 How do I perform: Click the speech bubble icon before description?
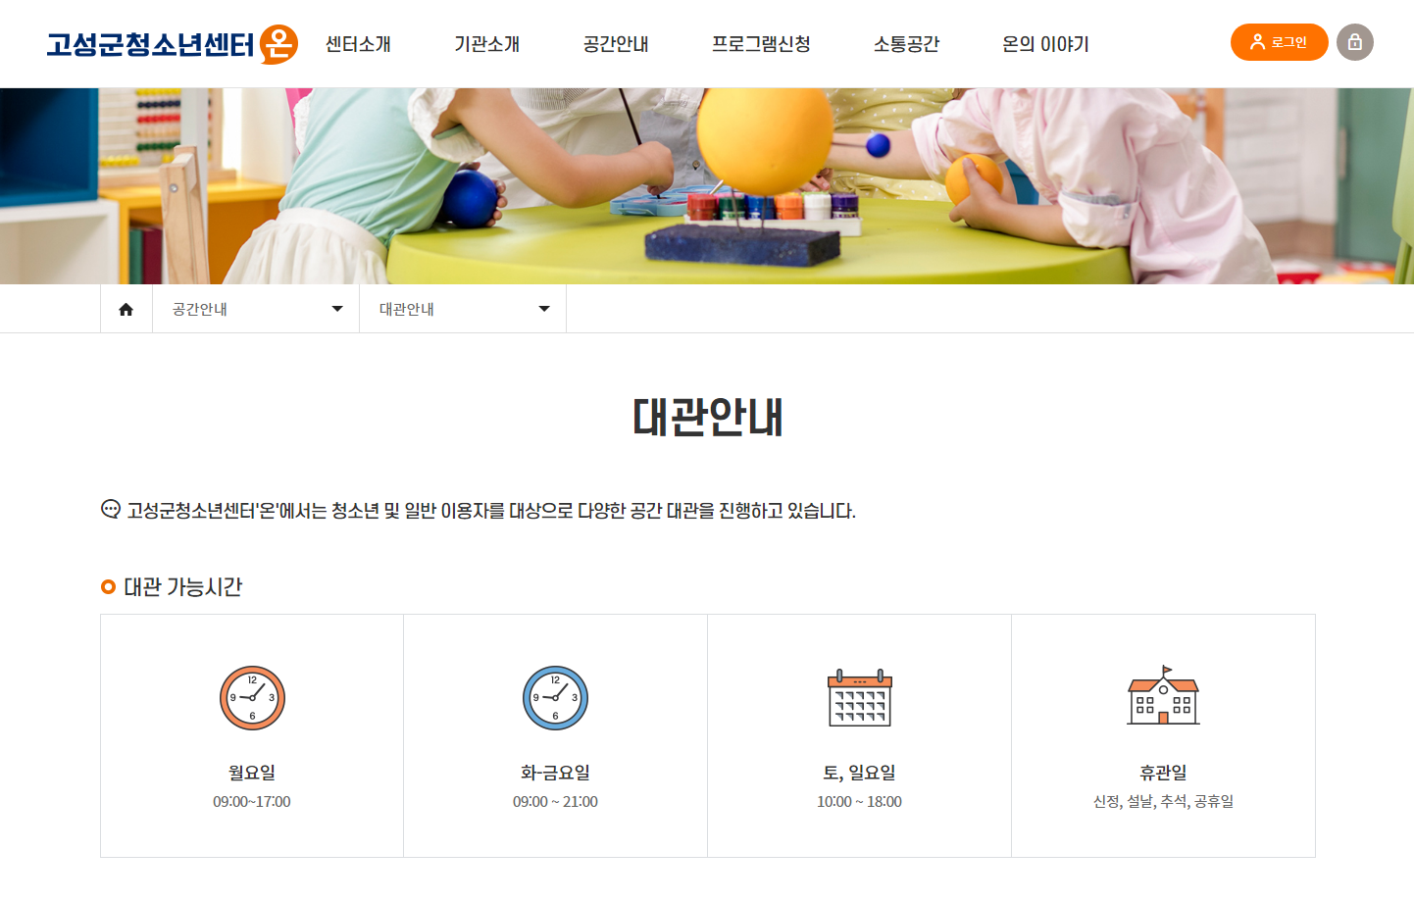pos(111,509)
